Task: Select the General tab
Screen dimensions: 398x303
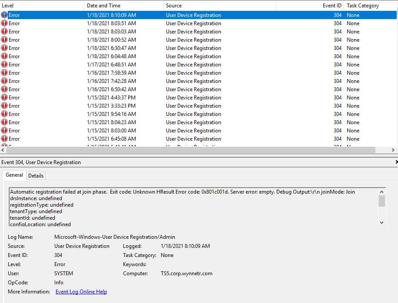Action: [14, 175]
